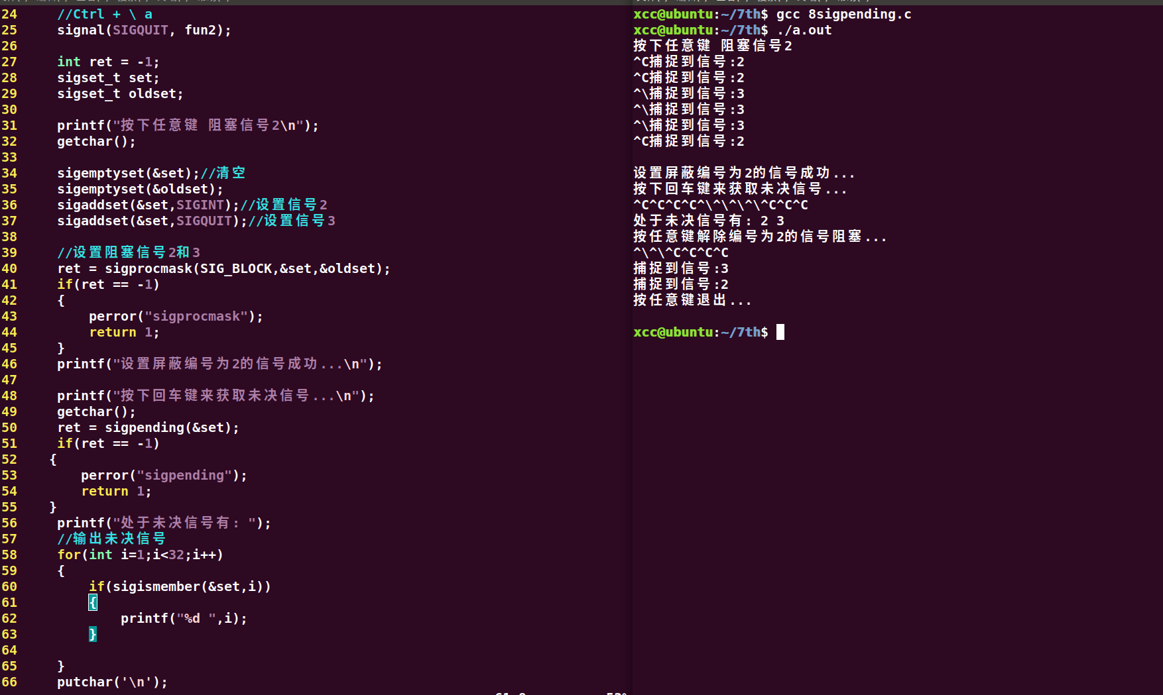Click the comment '//输出未决信号'
Screen dimensions: 1163x695
111,539
